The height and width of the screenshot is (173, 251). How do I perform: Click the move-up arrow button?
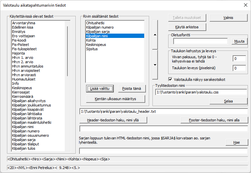coord(155,34)
